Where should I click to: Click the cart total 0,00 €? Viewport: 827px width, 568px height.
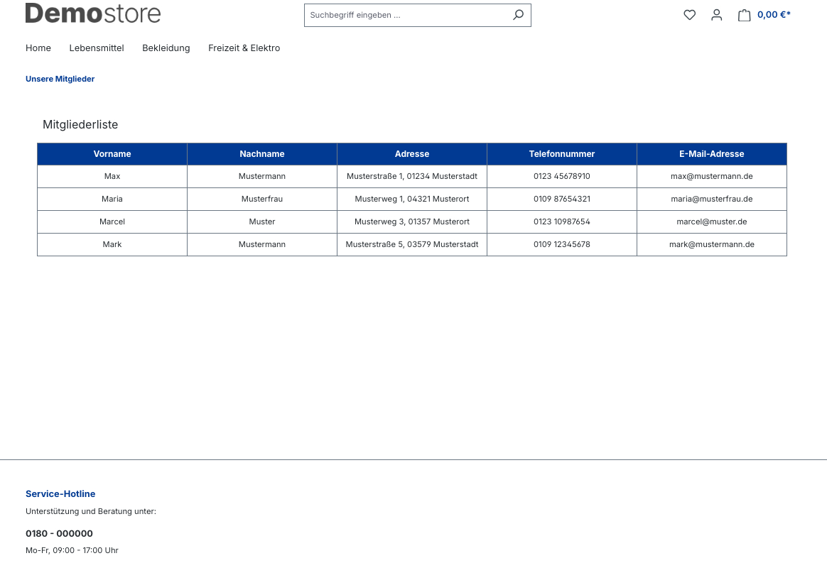coord(774,15)
